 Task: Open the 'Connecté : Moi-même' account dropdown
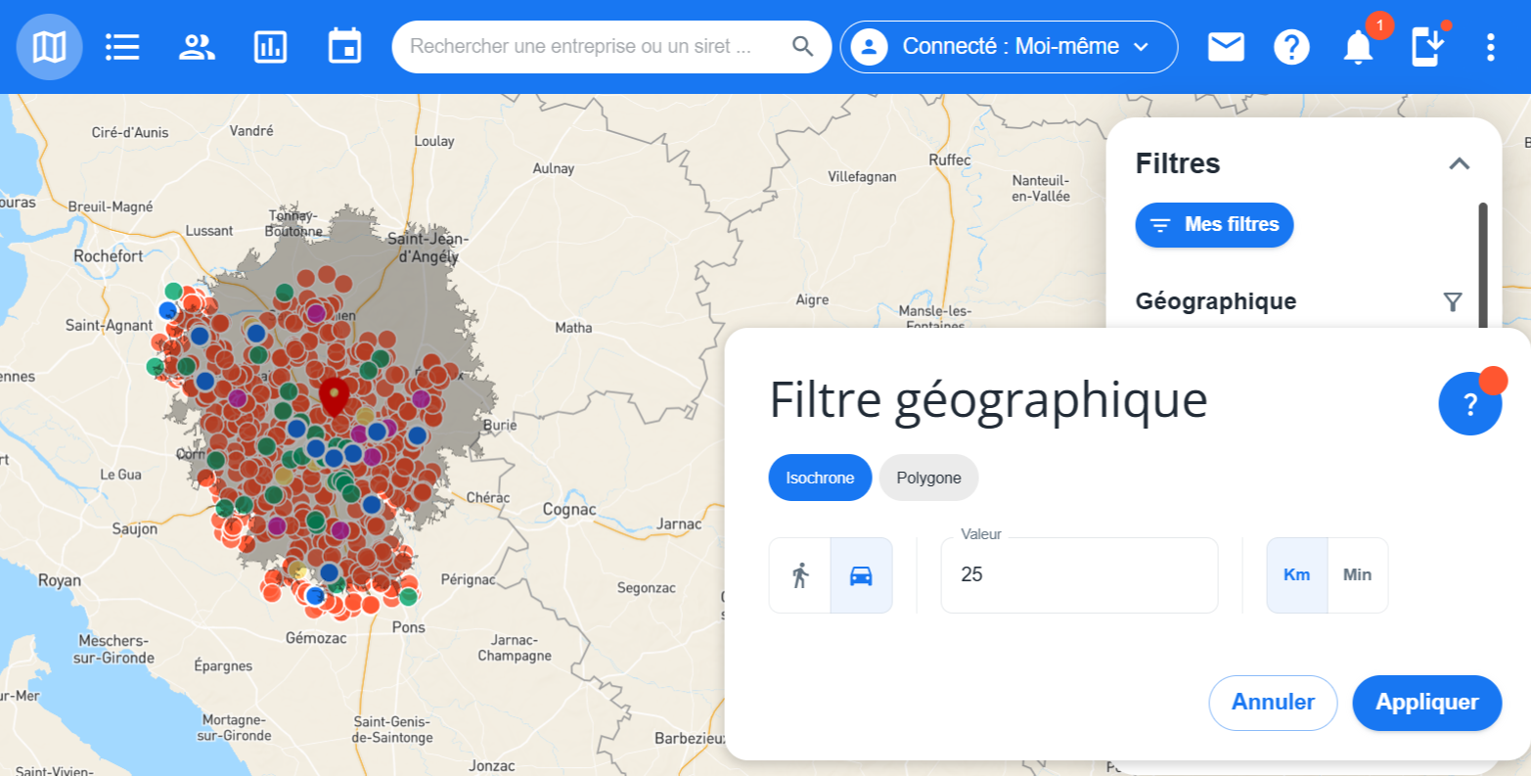tap(1008, 46)
